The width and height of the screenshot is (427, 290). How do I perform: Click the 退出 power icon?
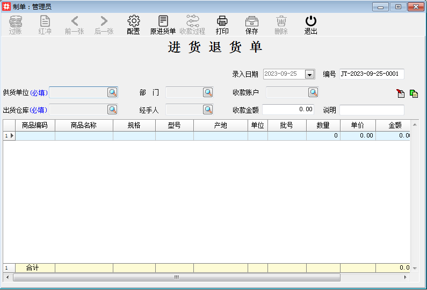[x=310, y=21]
